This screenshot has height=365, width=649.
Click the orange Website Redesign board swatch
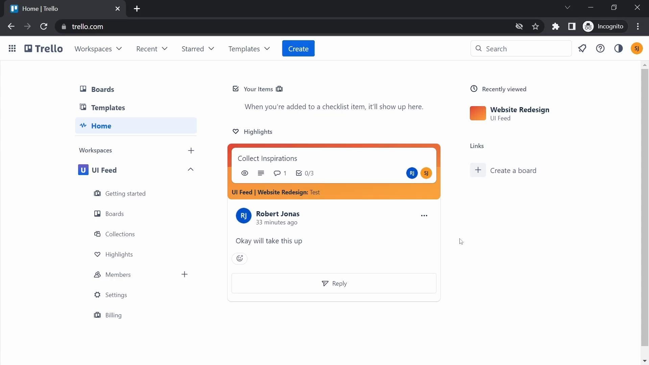[x=478, y=113]
